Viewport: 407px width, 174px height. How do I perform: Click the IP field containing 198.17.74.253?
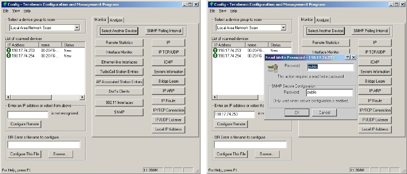coord(235,114)
